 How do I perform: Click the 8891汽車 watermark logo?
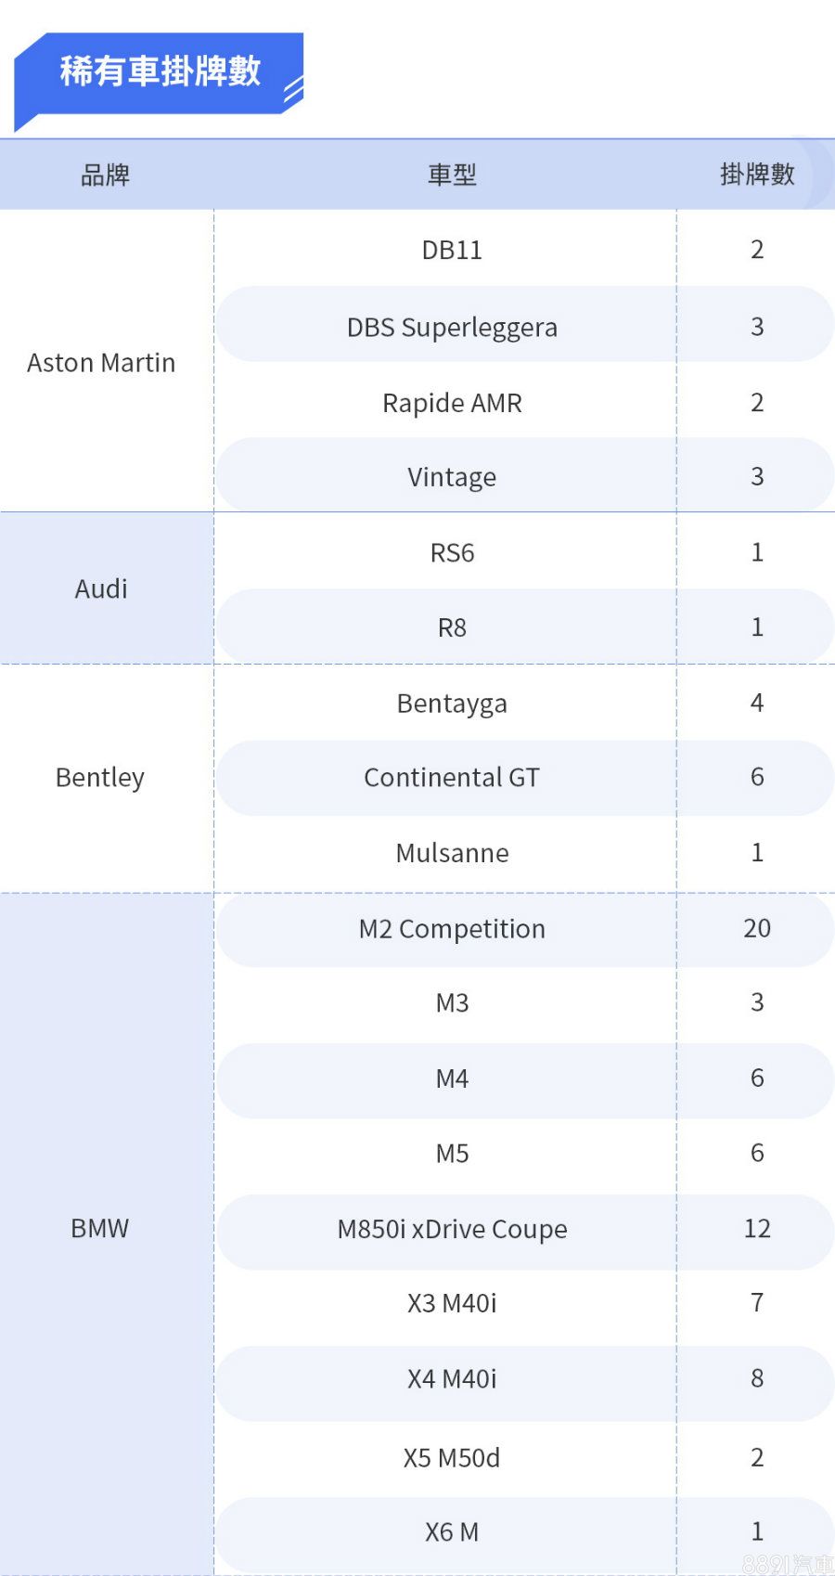click(x=788, y=1564)
